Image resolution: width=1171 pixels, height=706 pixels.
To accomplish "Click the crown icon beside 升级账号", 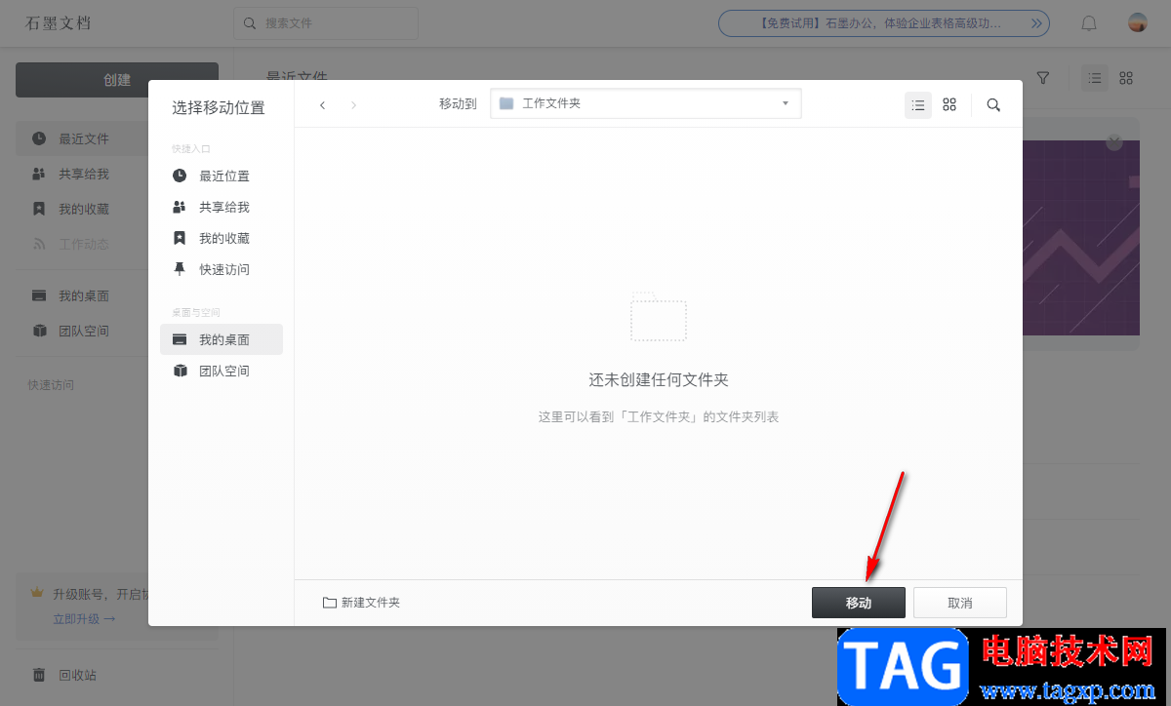I will click(x=38, y=593).
